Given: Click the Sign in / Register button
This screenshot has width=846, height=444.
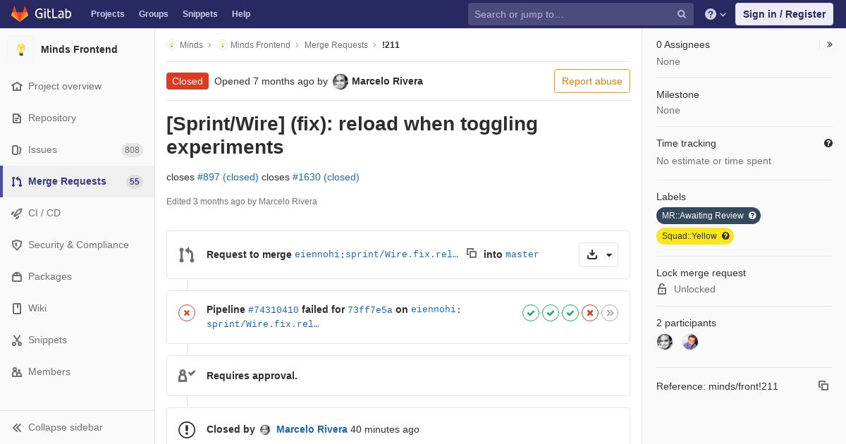Looking at the screenshot, I should click(x=784, y=14).
